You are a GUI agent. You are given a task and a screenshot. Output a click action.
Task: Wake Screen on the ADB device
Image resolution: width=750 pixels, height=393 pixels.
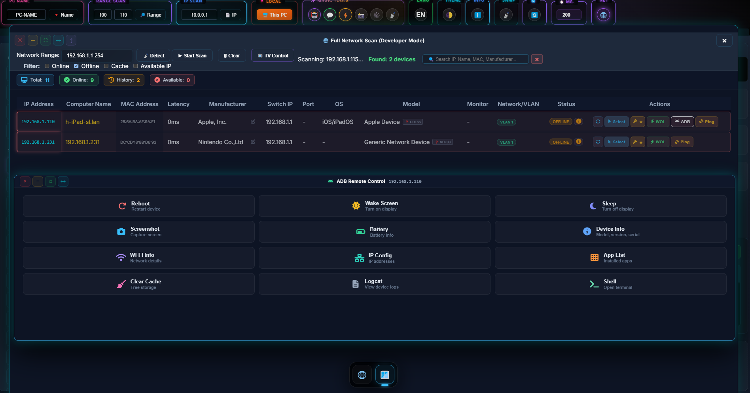375,206
